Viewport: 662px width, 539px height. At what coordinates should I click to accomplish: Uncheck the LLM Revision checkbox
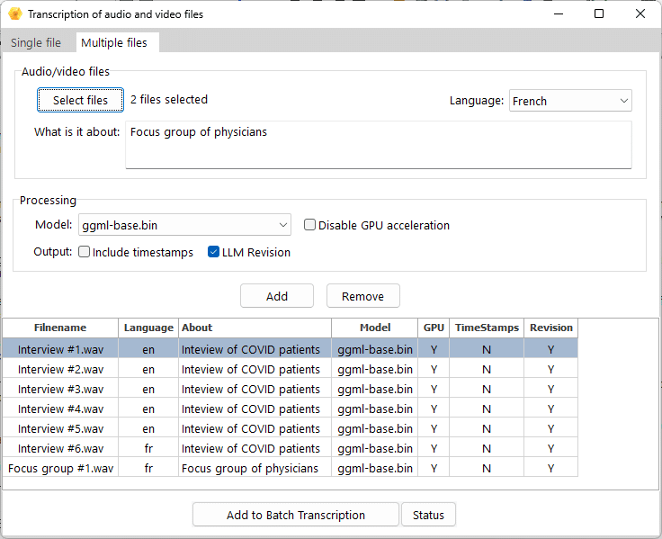click(214, 253)
